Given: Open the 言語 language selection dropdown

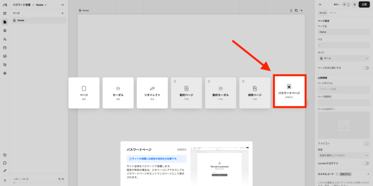Looking at the screenshot, I should tap(344, 155).
